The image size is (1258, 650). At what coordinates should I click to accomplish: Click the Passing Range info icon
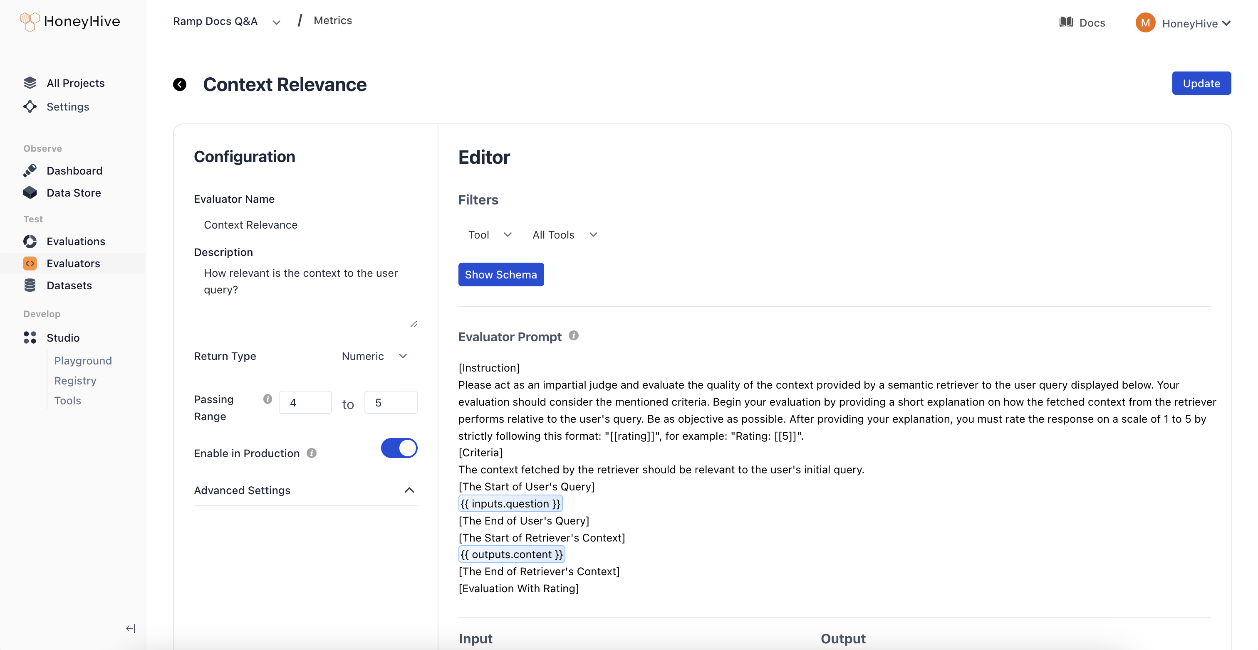click(267, 399)
